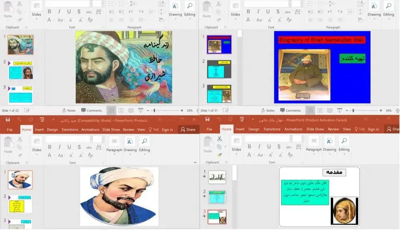Image resolution: width=400 pixels, height=230 pixels.
Task: Click Sign in in جهان ملک خاتون window
Action: pyautogui.click(x=373, y=129)
